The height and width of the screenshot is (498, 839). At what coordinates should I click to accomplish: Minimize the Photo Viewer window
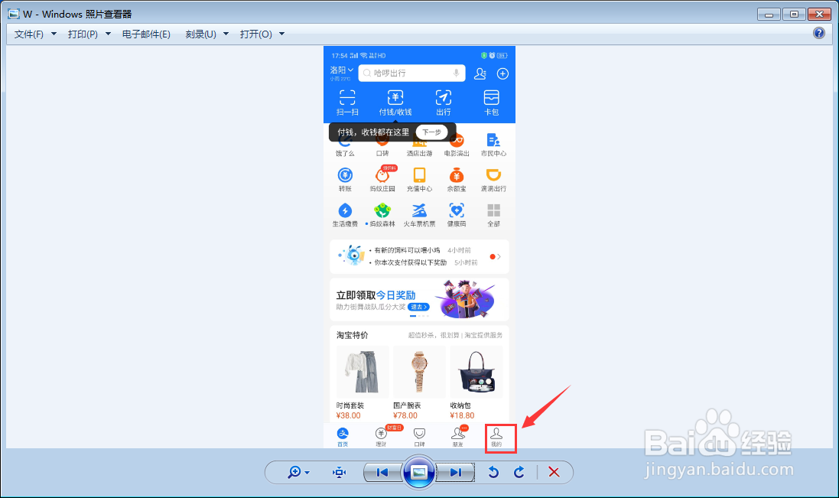769,15
